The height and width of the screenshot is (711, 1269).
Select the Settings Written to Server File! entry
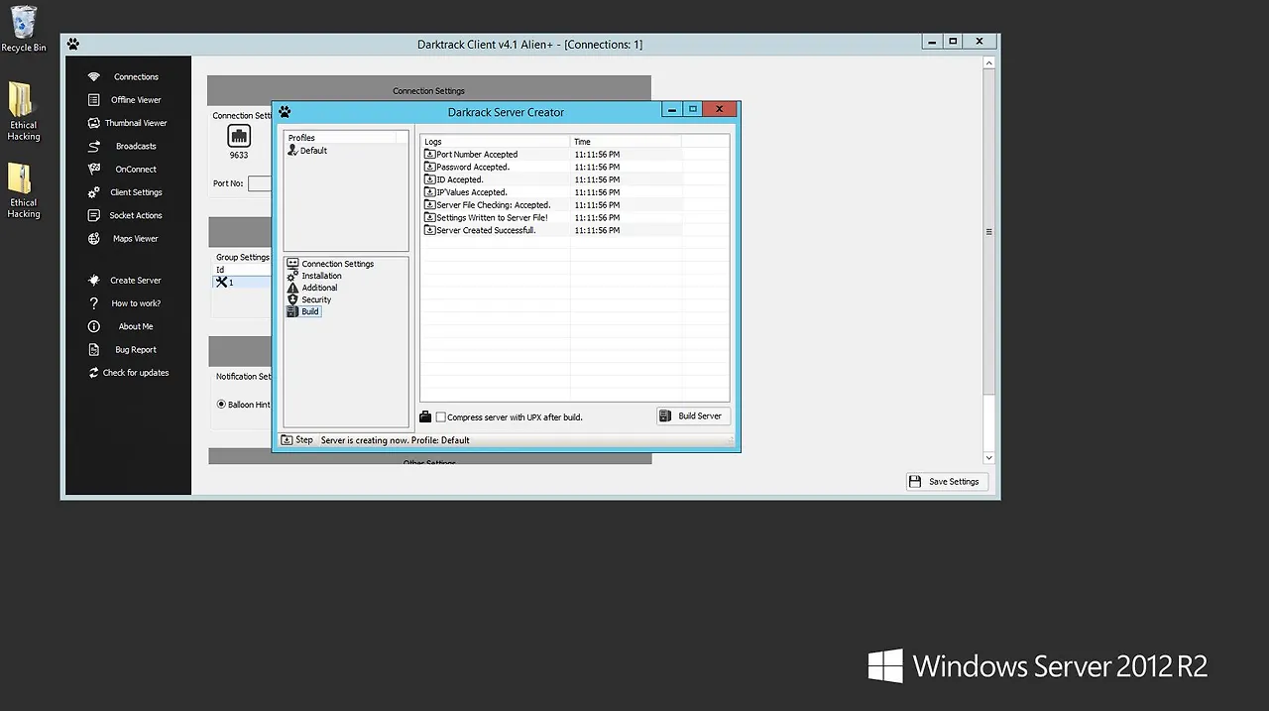tap(492, 218)
